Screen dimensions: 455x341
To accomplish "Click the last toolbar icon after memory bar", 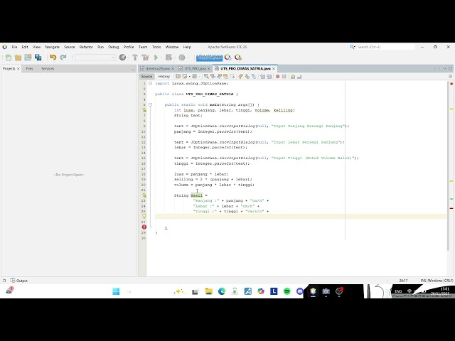I will (238, 58).
